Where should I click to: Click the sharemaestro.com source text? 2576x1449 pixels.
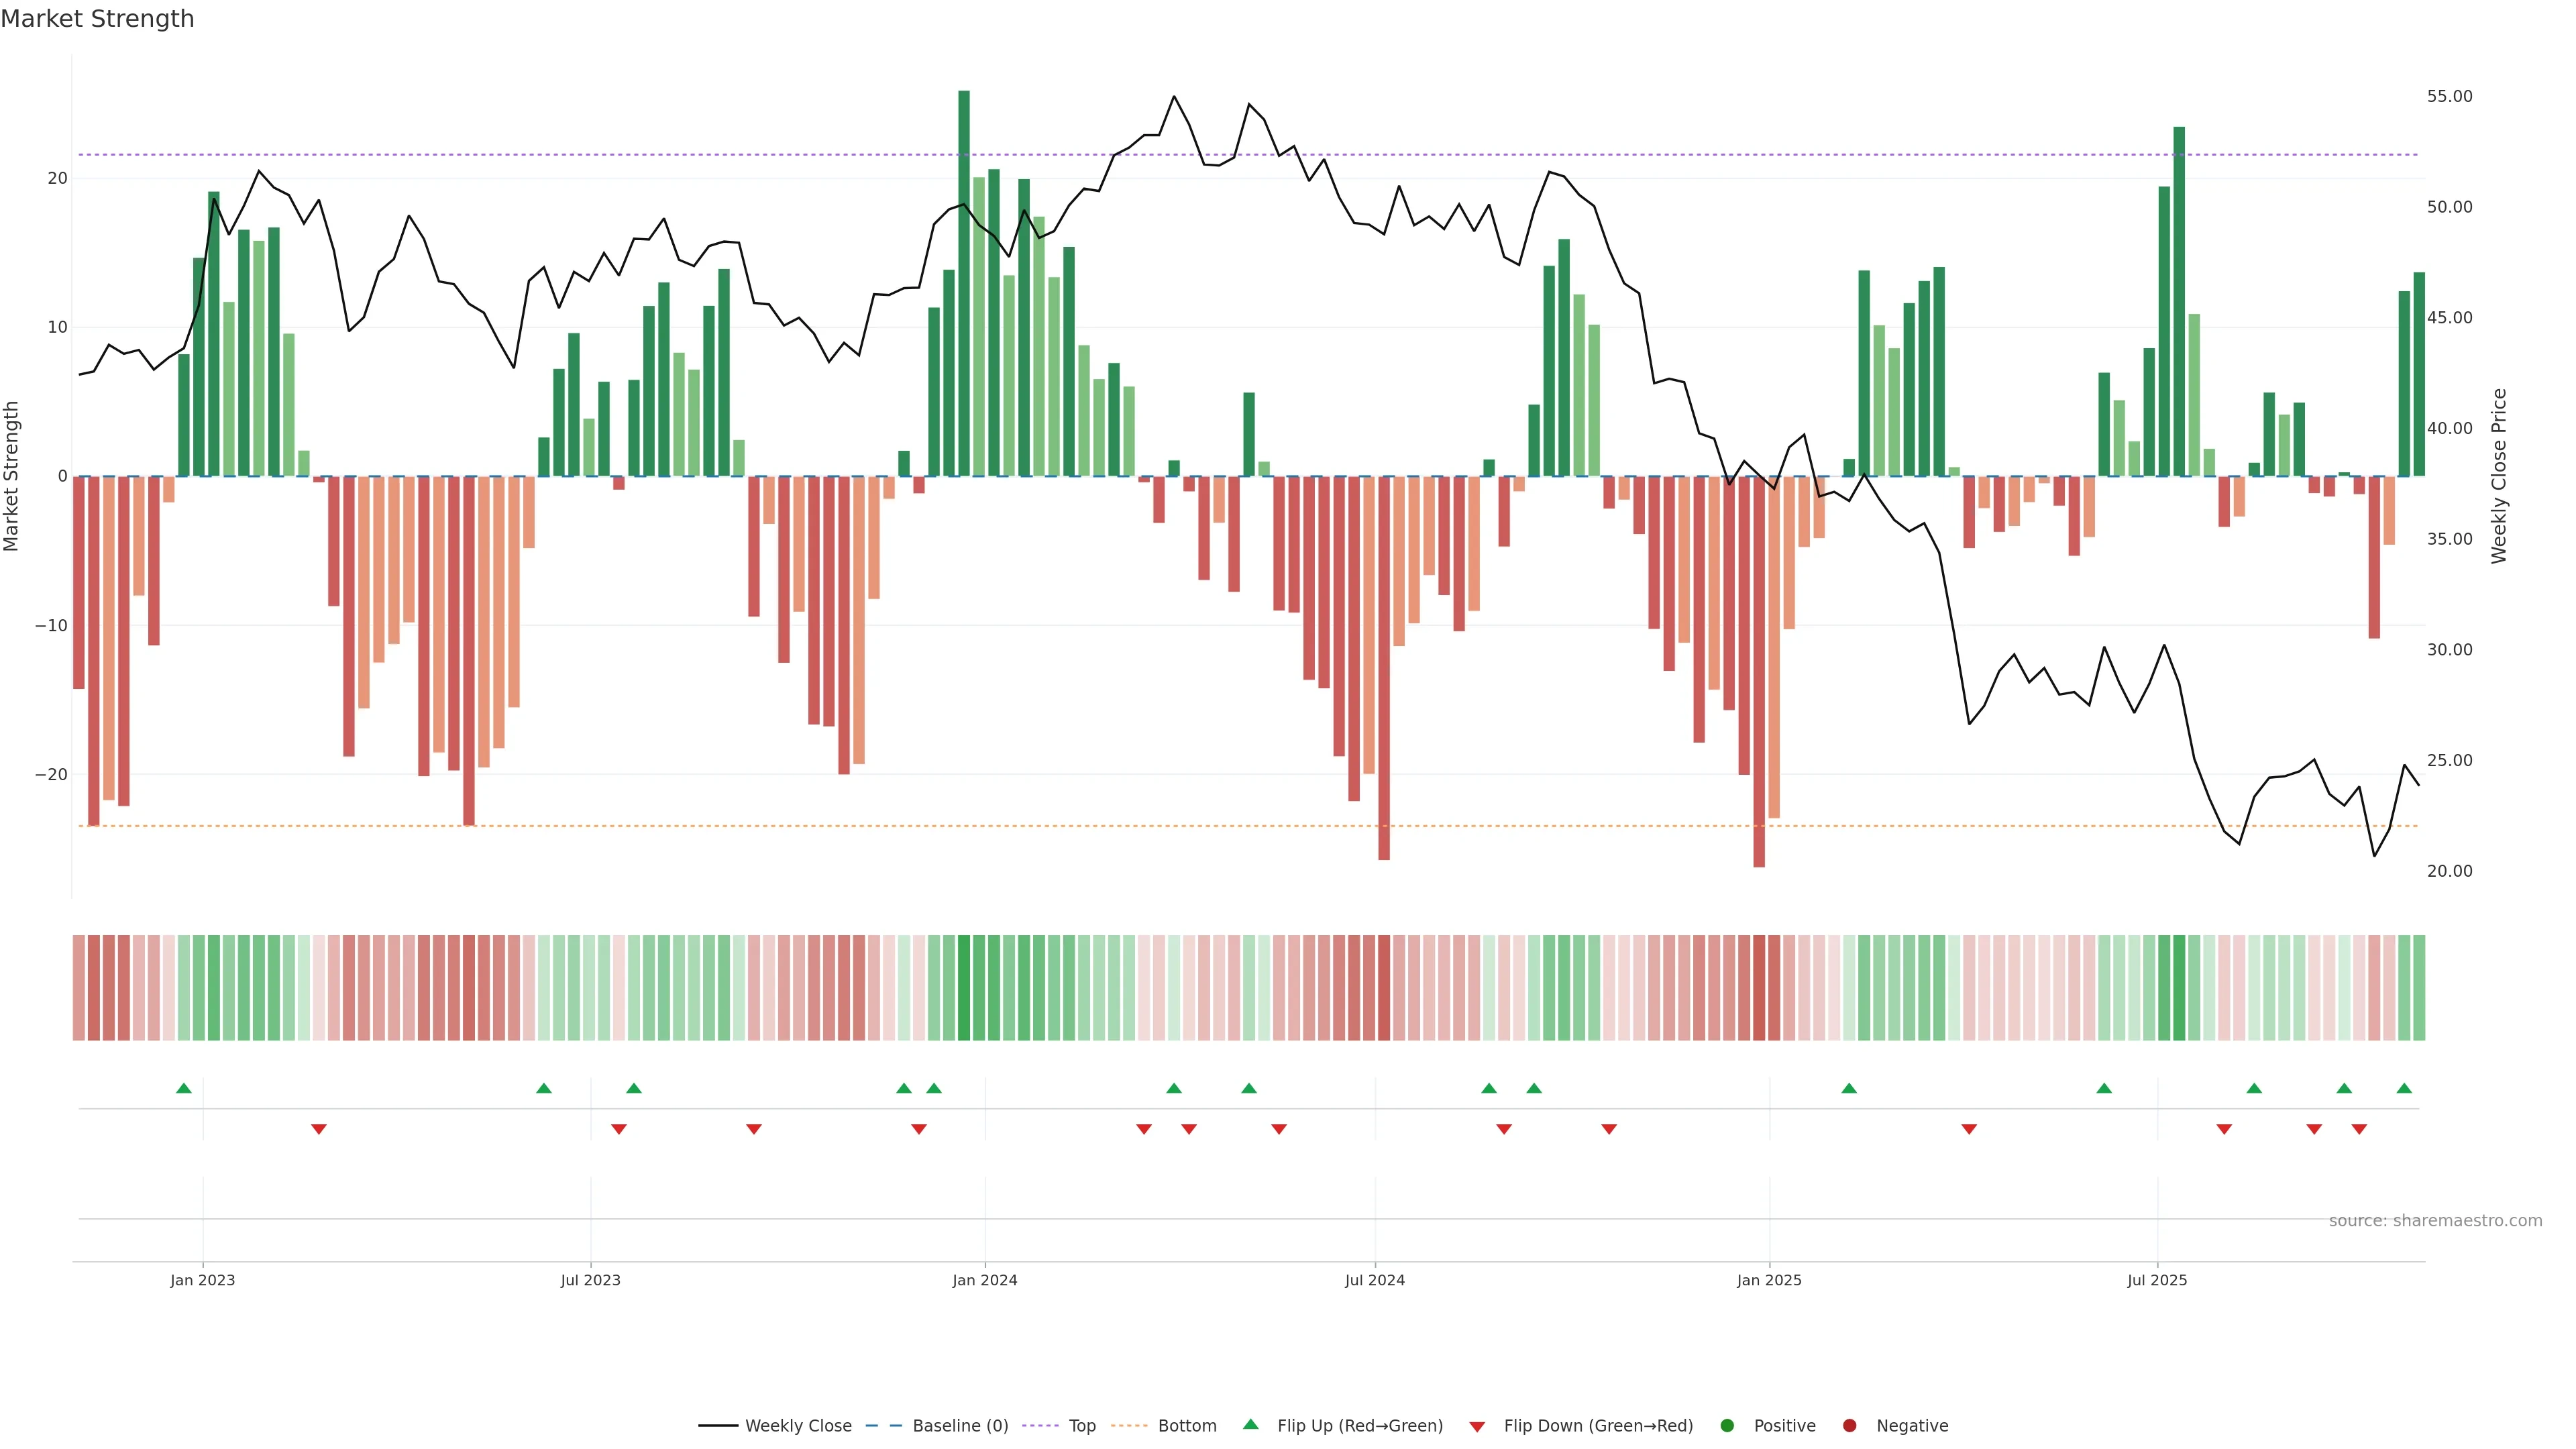(2435, 1221)
